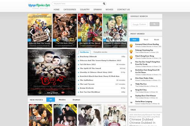Open the second New Movies poster thumbnail

pyautogui.click(x=65, y=115)
